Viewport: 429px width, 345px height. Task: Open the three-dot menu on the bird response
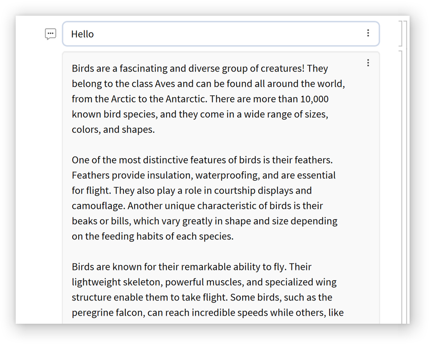(368, 63)
